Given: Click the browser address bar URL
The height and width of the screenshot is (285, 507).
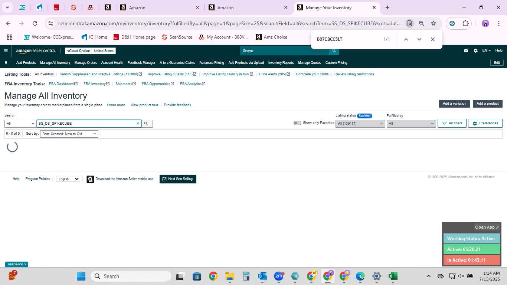Looking at the screenshot, I should point(229,23).
